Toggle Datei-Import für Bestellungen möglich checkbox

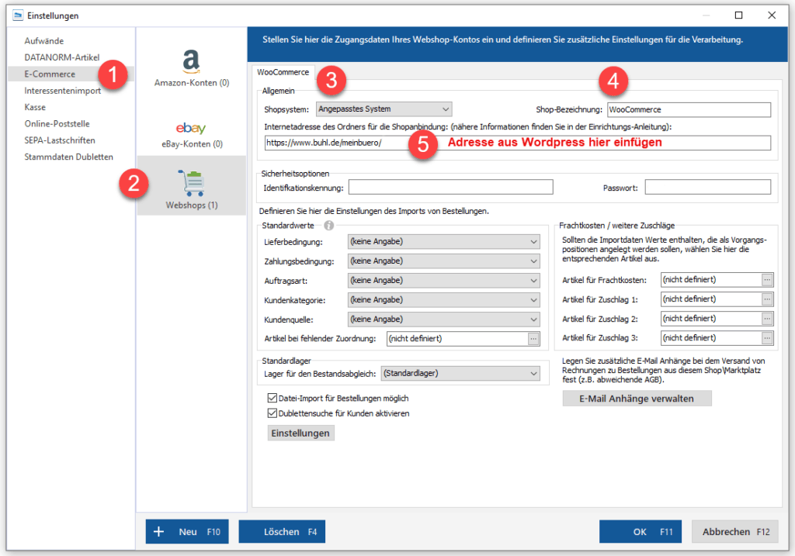click(x=272, y=399)
